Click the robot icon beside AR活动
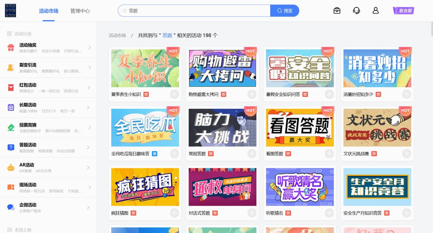This screenshot has height=233, width=433. pyautogui.click(x=11, y=168)
